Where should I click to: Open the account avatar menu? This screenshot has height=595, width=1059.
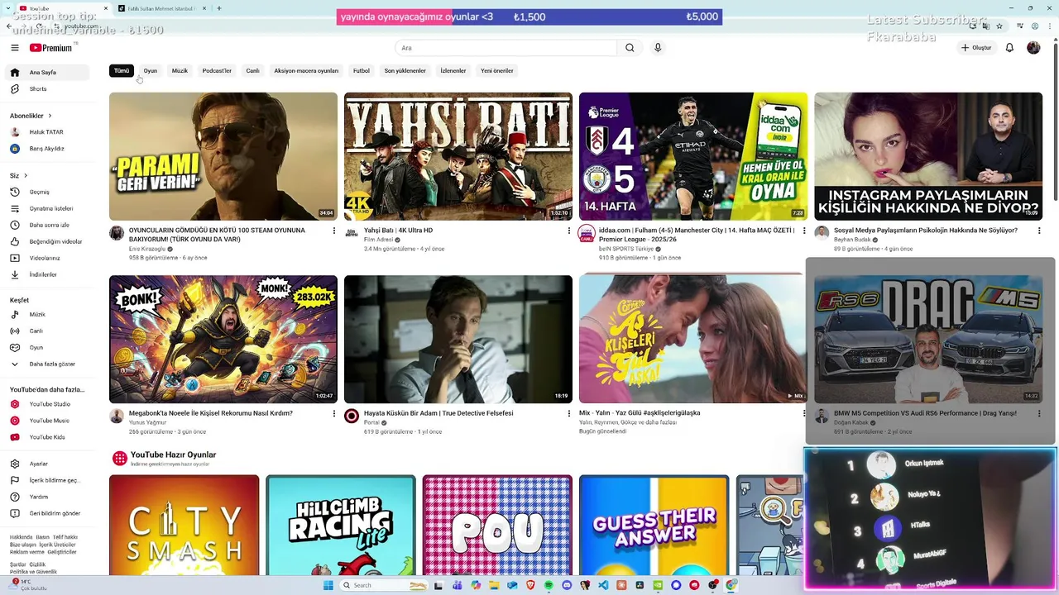(x=1033, y=48)
